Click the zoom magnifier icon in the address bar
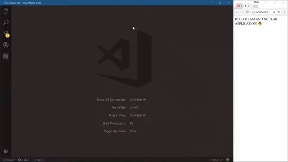The image size is (288, 162). (x=274, y=12)
